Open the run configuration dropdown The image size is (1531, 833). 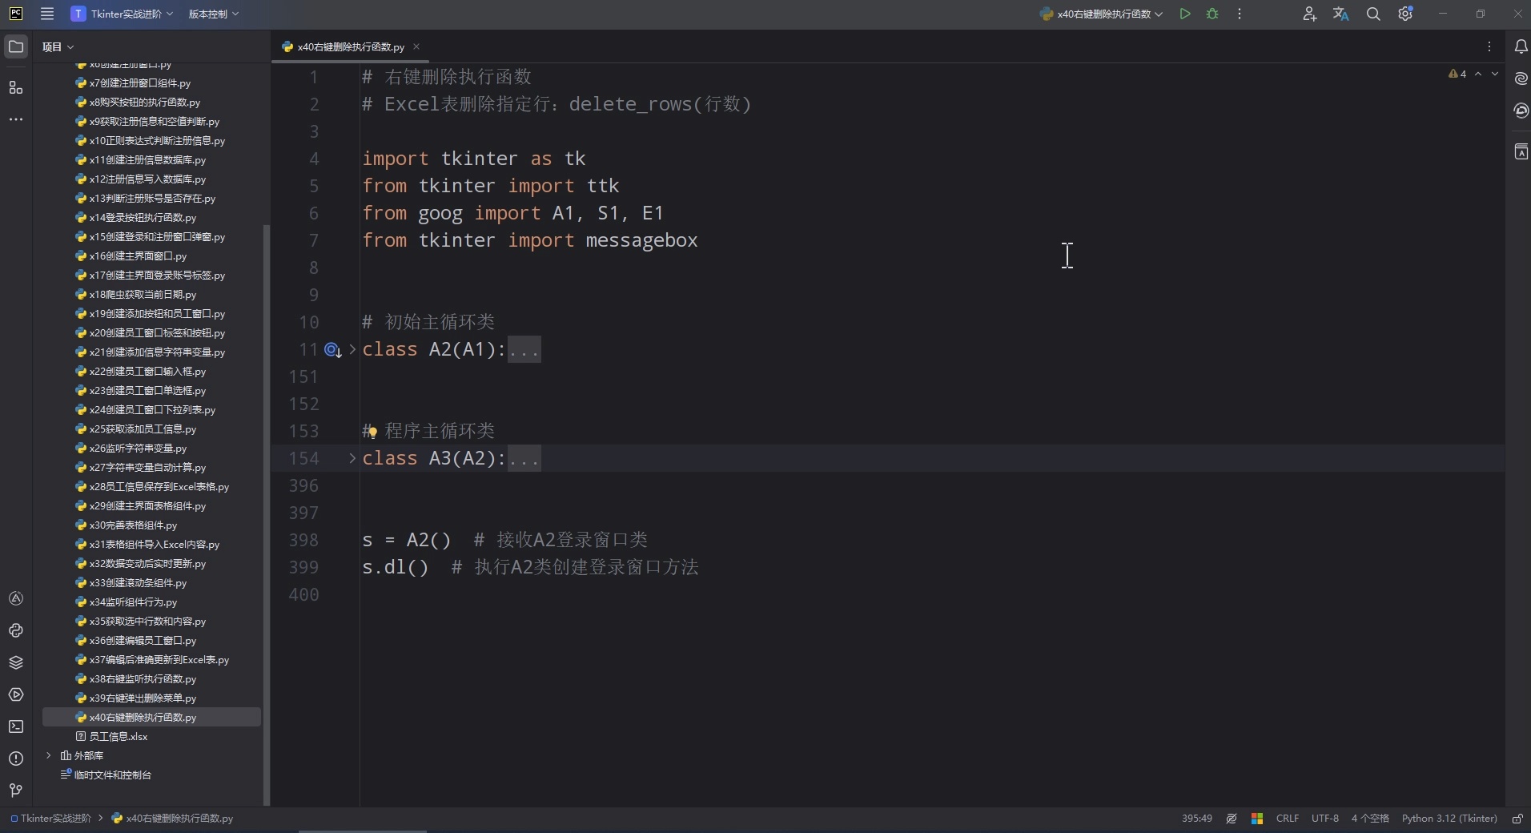(x=1101, y=14)
